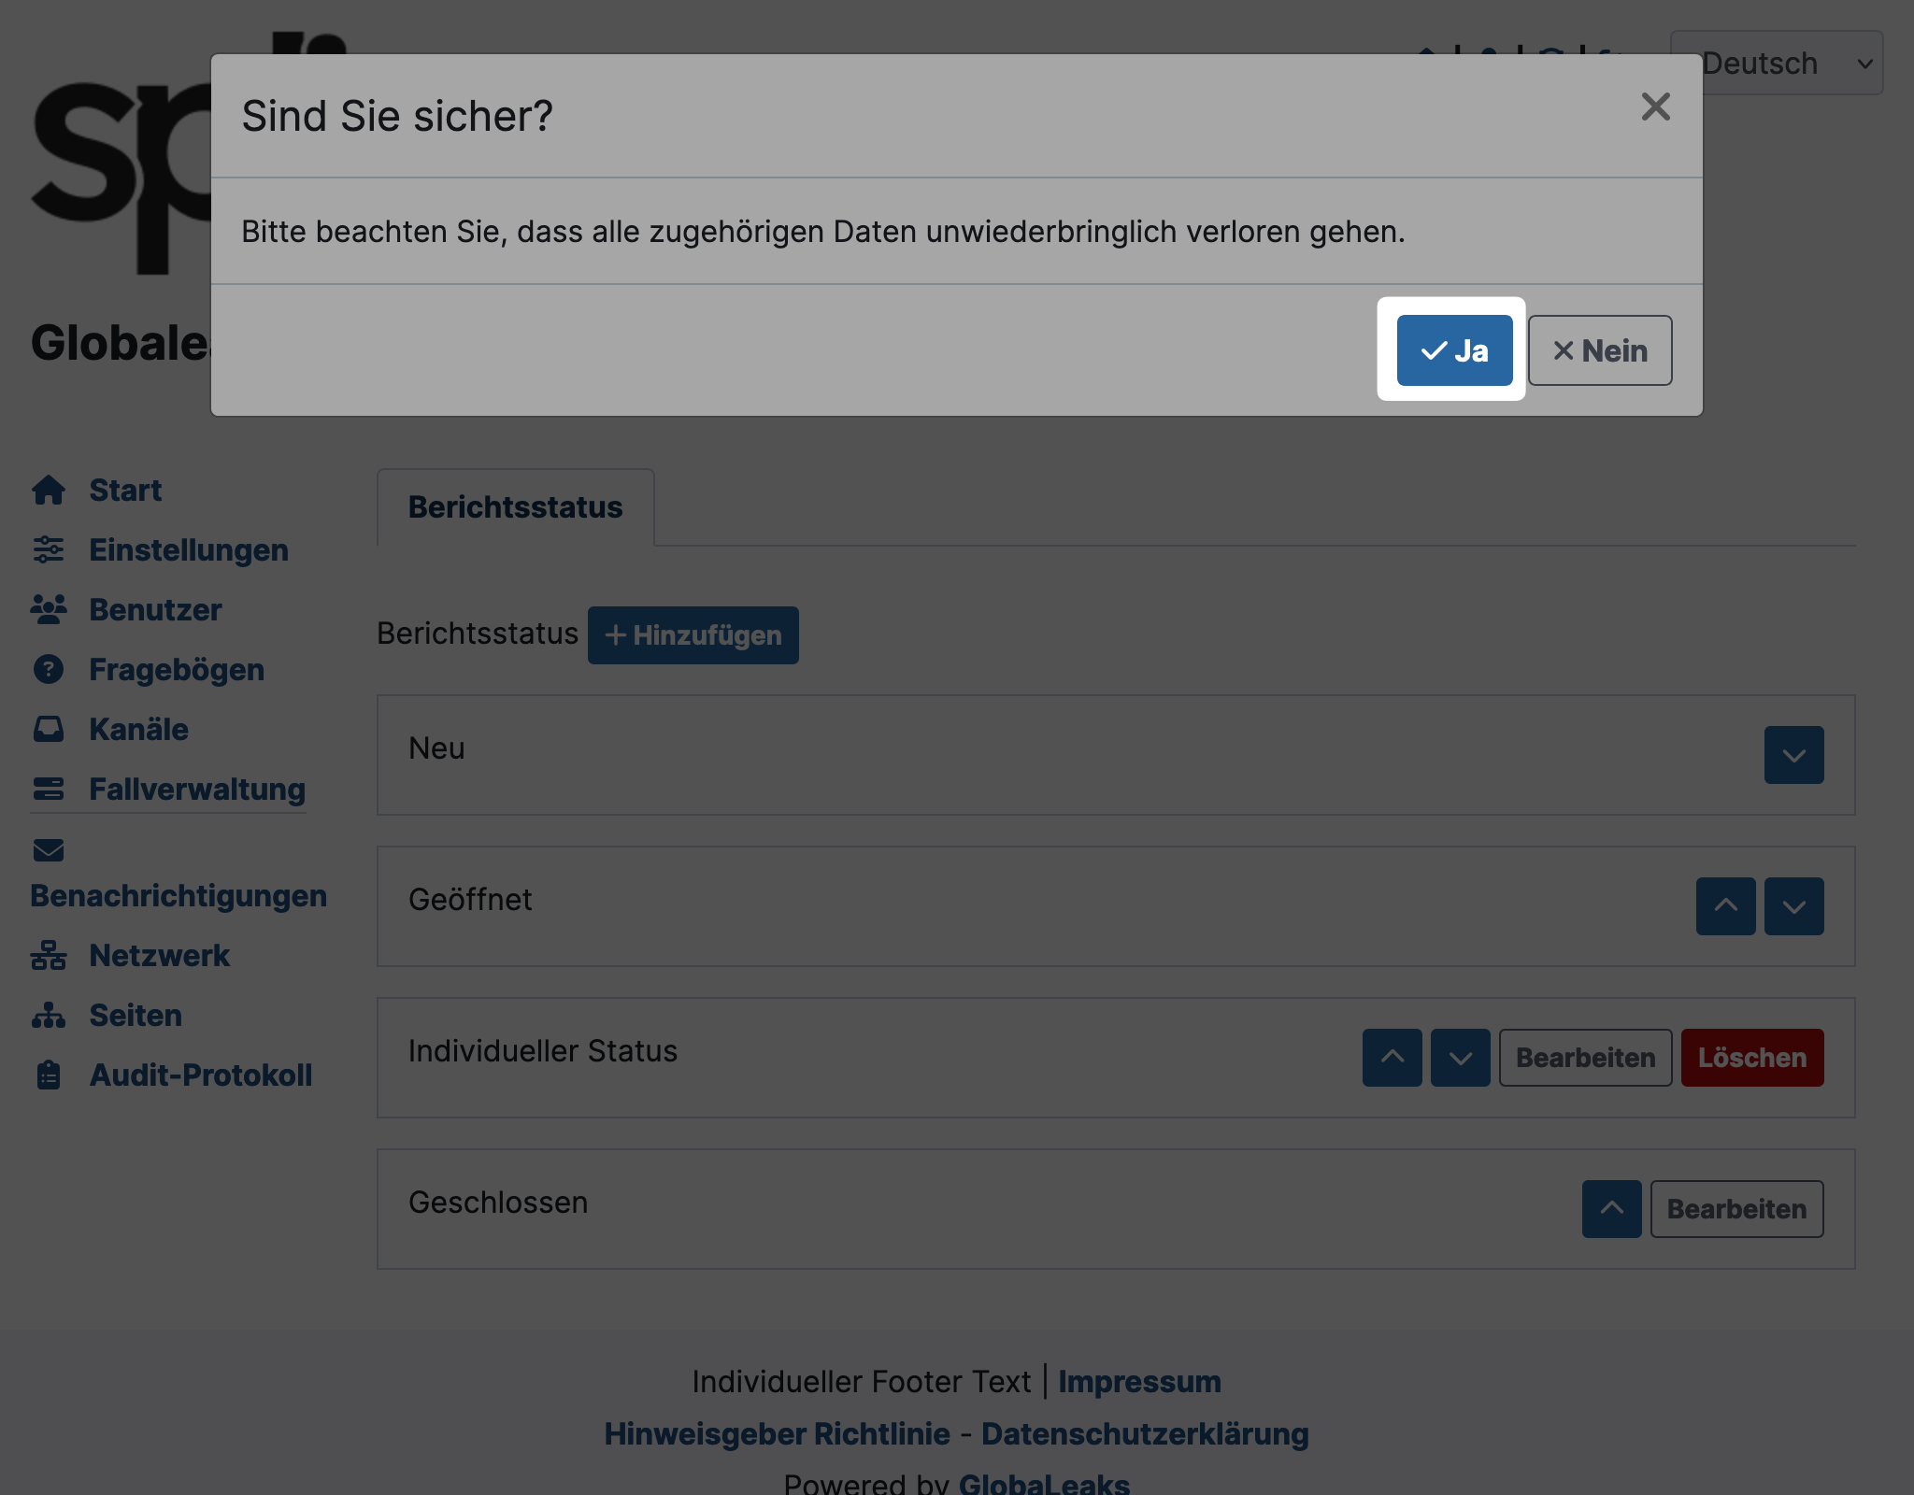Edit Individueller Status with Bearbeiten

[1585, 1058]
